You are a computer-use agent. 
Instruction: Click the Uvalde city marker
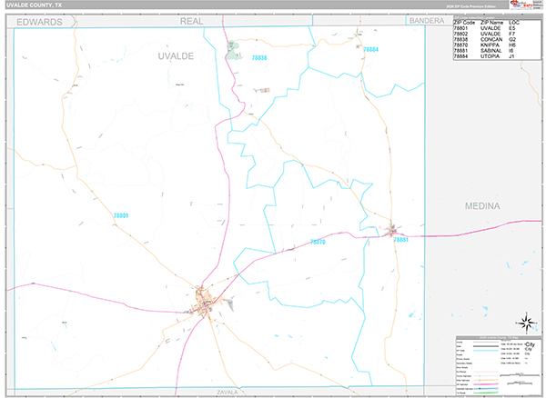click(x=206, y=303)
